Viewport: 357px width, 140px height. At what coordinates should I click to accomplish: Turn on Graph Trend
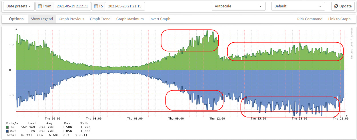(100, 19)
